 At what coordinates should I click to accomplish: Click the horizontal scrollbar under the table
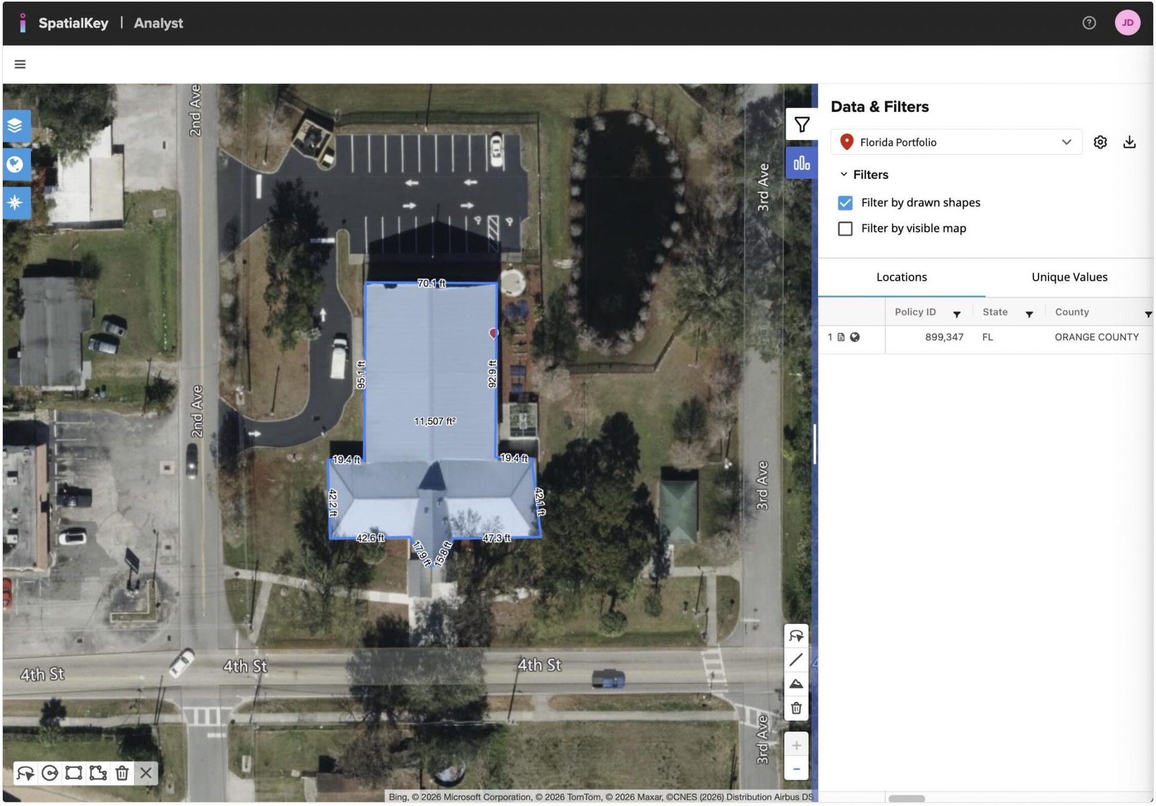[x=906, y=798]
